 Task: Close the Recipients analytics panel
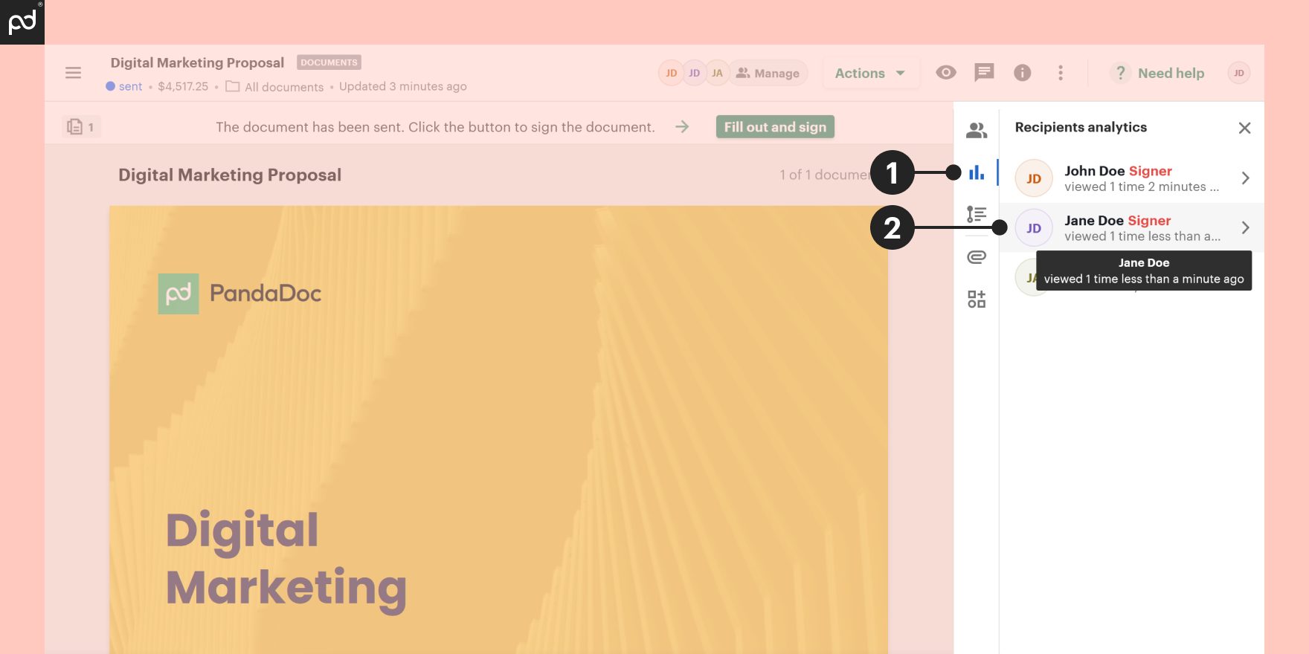tap(1244, 128)
